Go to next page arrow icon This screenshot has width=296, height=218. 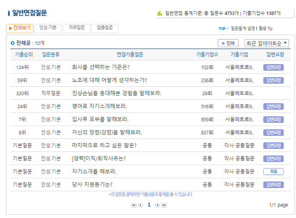pyautogui.click(x=157, y=205)
